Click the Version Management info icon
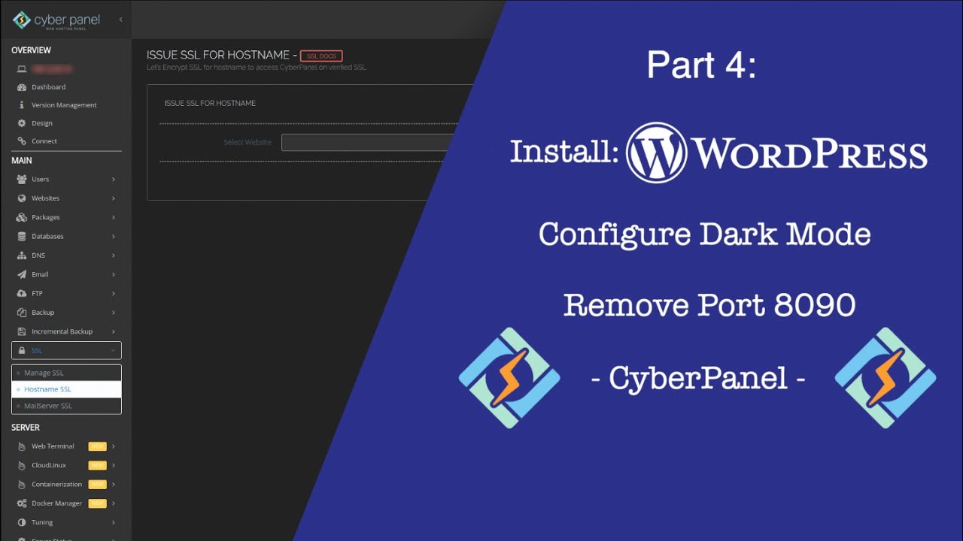The height and width of the screenshot is (541, 963). pyautogui.click(x=22, y=105)
